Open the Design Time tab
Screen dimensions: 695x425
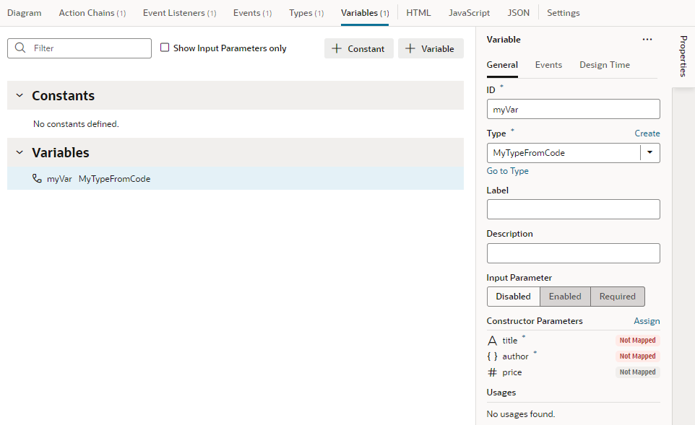605,65
